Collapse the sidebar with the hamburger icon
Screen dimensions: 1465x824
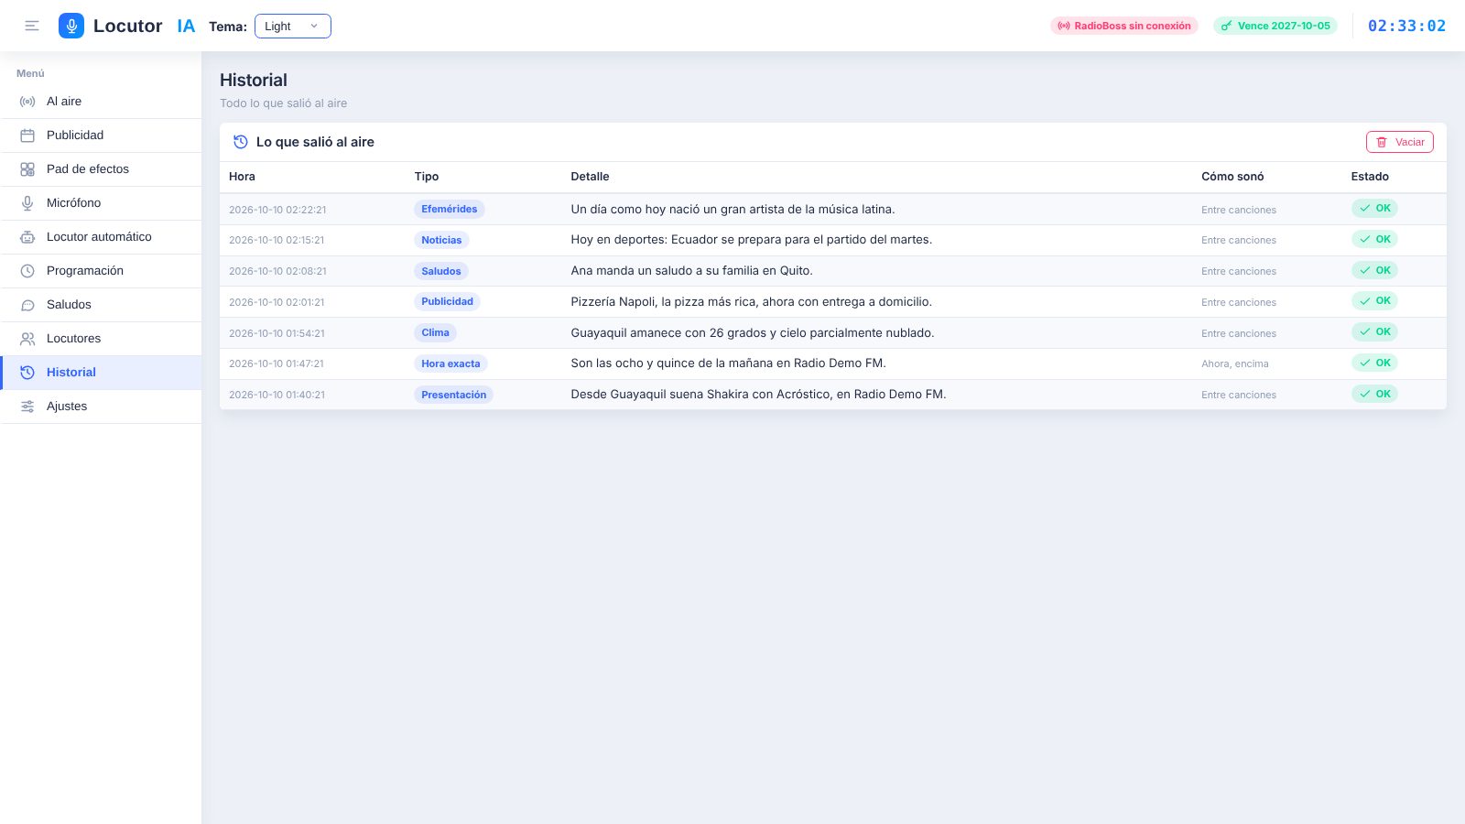[32, 26]
